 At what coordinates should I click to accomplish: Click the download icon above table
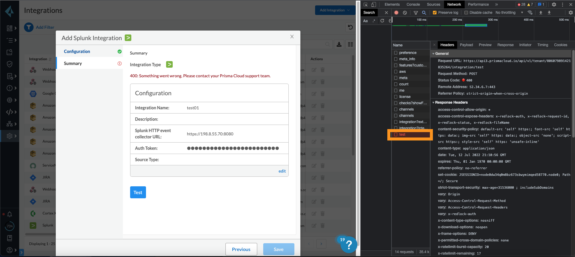click(x=339, y=44)
